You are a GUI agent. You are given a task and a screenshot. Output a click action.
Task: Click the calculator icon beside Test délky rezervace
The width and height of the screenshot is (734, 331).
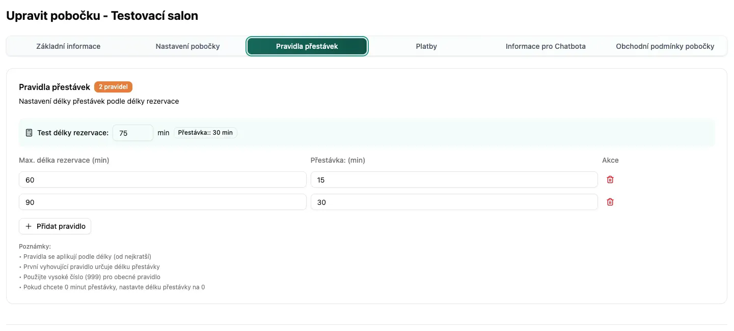(29, 133)
